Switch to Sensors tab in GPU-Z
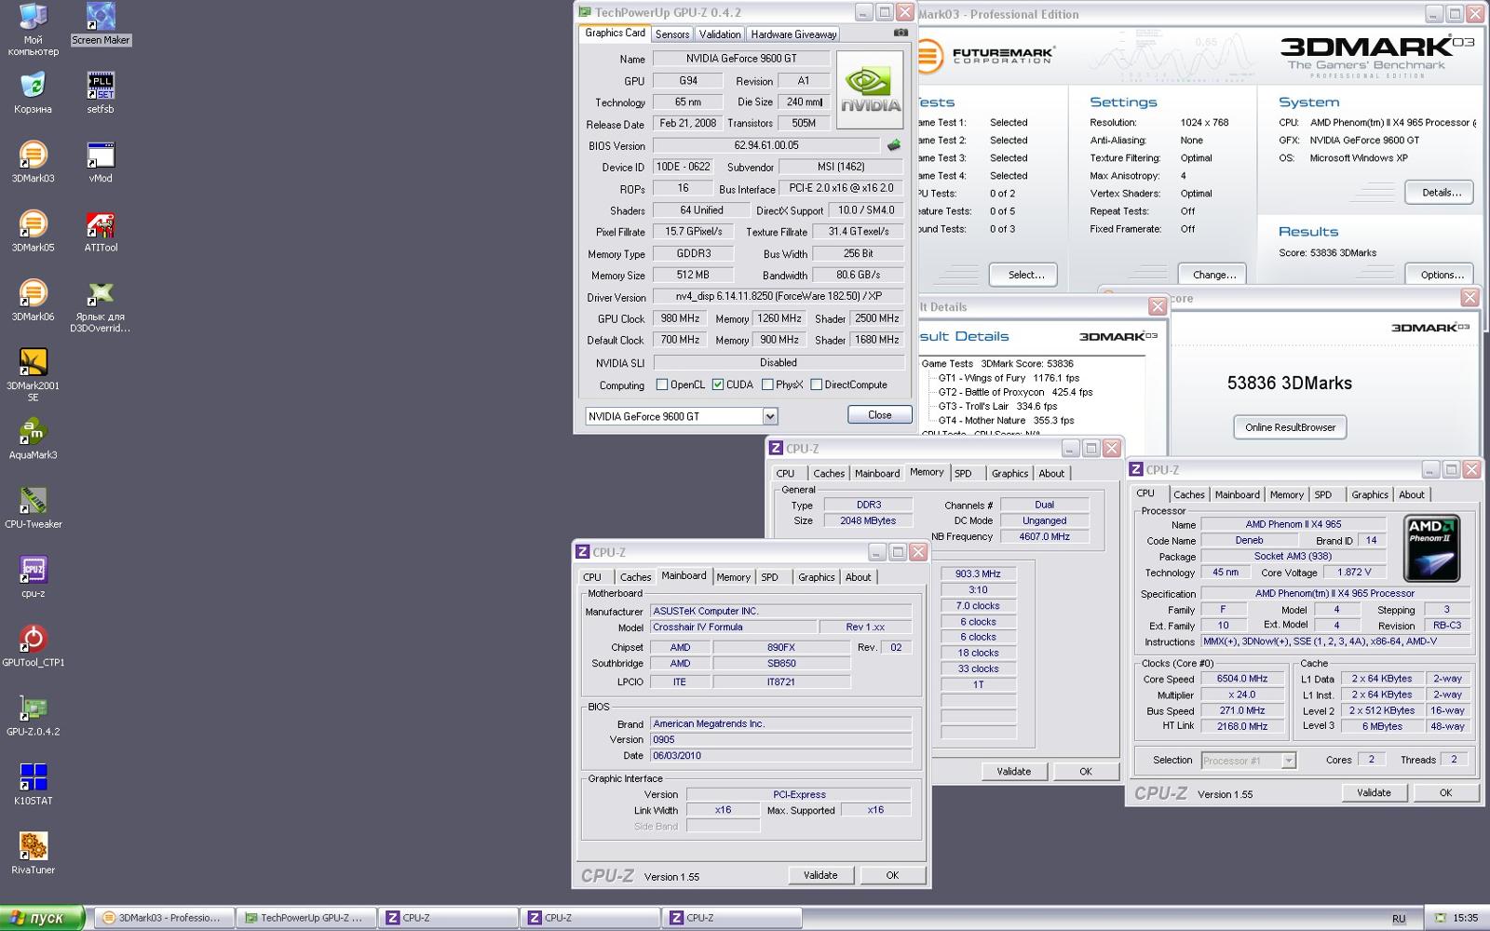1490x931 pixels. tap(672, 34)
